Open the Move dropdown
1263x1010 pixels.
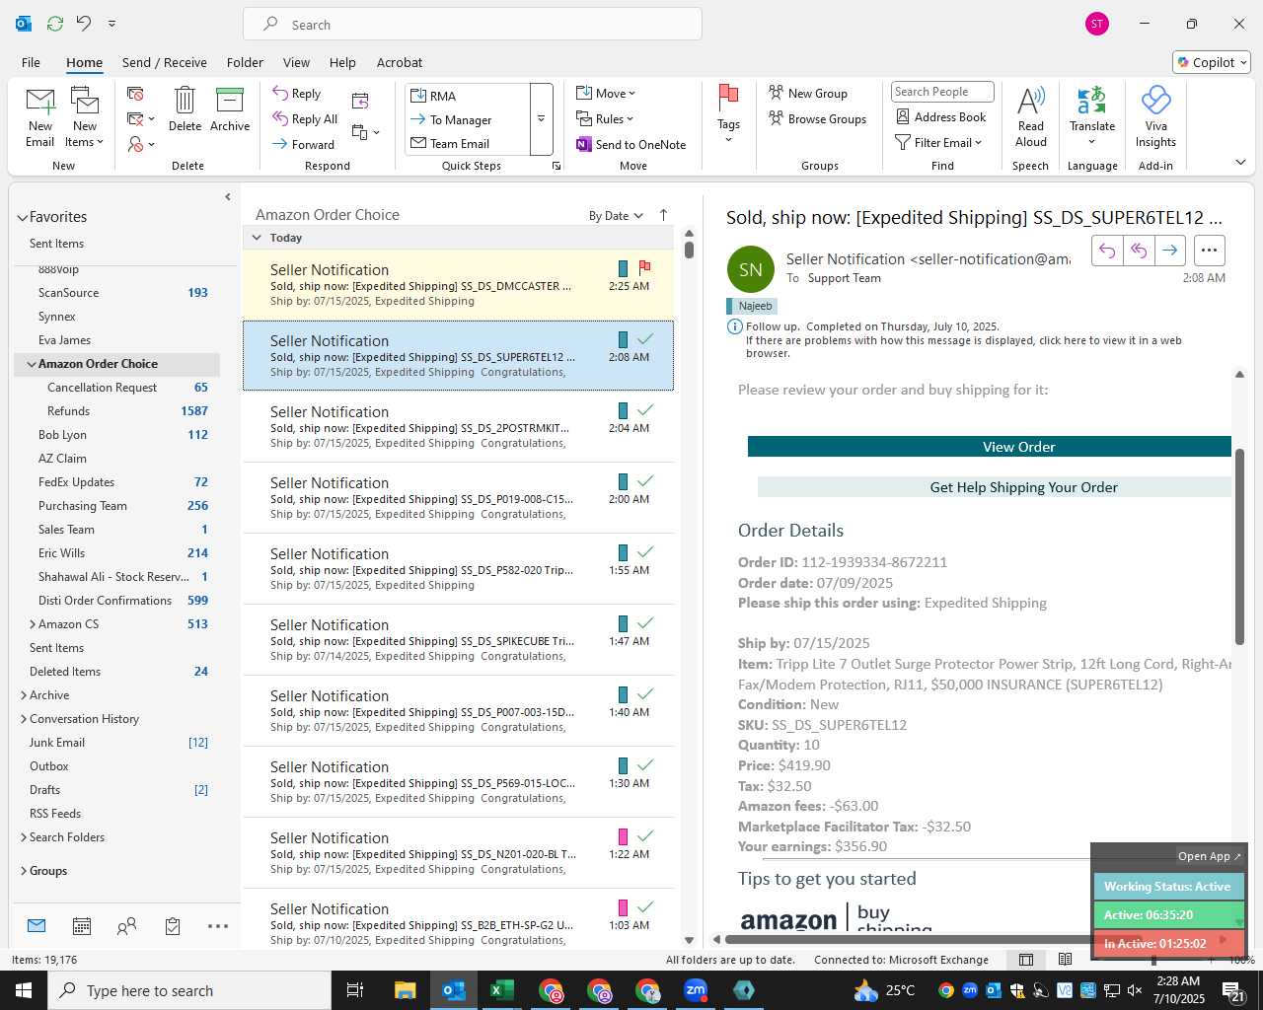pos(606,93)
